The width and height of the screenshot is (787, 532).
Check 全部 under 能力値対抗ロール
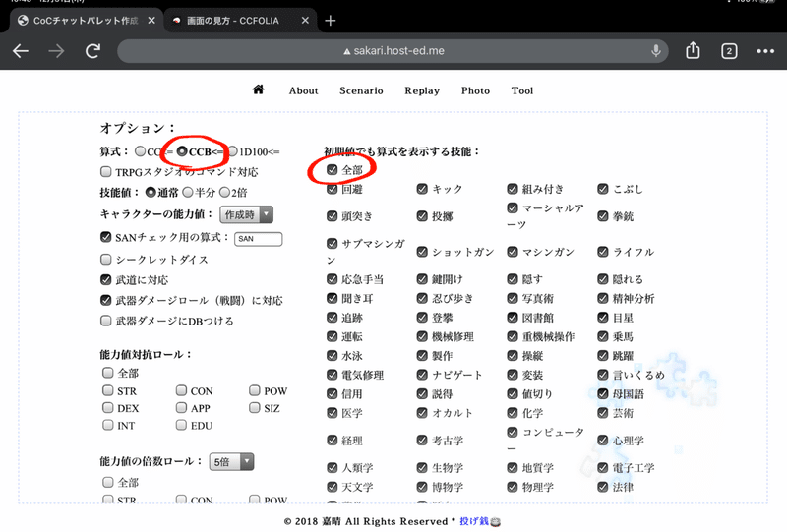(x=107, y=373)
